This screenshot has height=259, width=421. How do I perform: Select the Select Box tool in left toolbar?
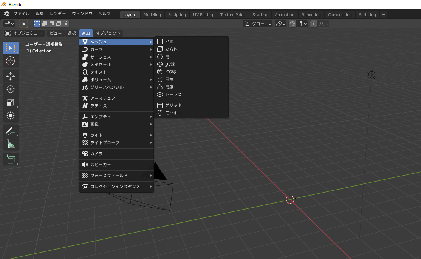11,48
